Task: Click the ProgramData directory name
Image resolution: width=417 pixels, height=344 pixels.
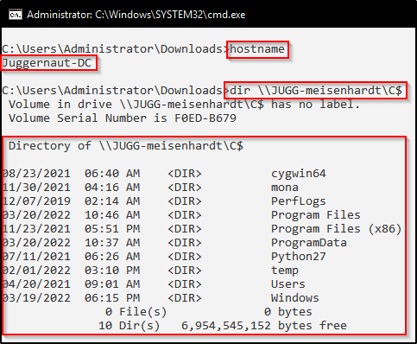Action: (x=309, y=243)
